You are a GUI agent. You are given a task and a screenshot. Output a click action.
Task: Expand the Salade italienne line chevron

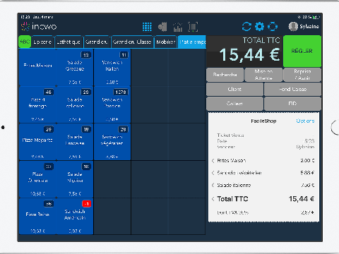coord(213,185)
